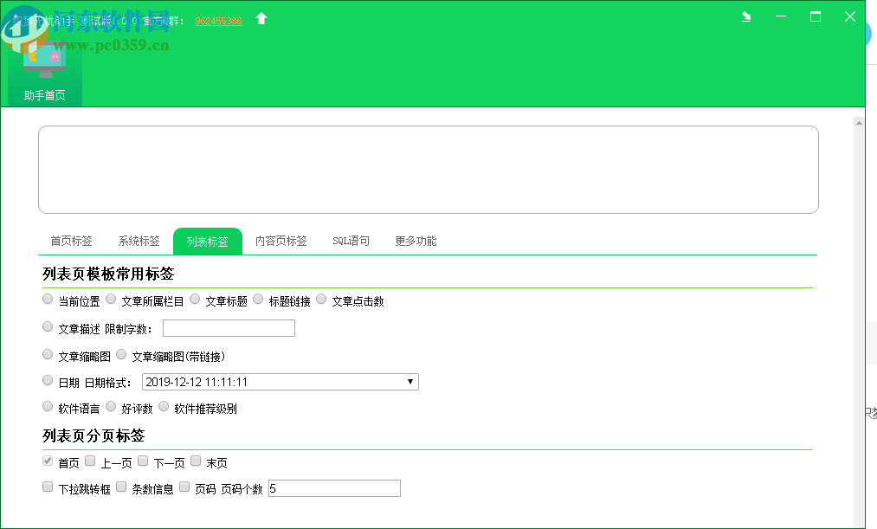
Task: Click the 页码个数 input showing 5
Action: [x=334, y=488]
